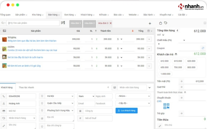Viewport: 207px width, 129px height.
Task: Click the red down-arrow sort icon
Action: click(x=133, y=31)
